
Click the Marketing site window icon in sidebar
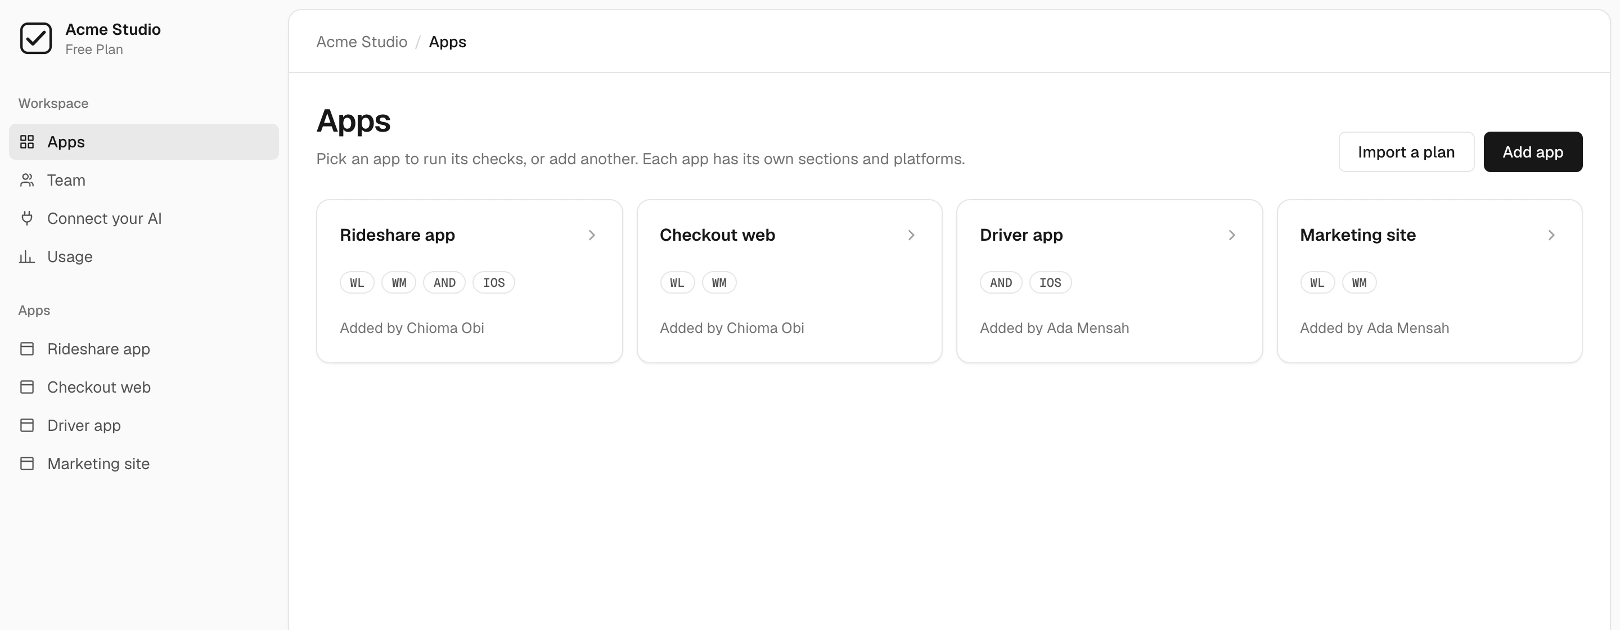27,464
